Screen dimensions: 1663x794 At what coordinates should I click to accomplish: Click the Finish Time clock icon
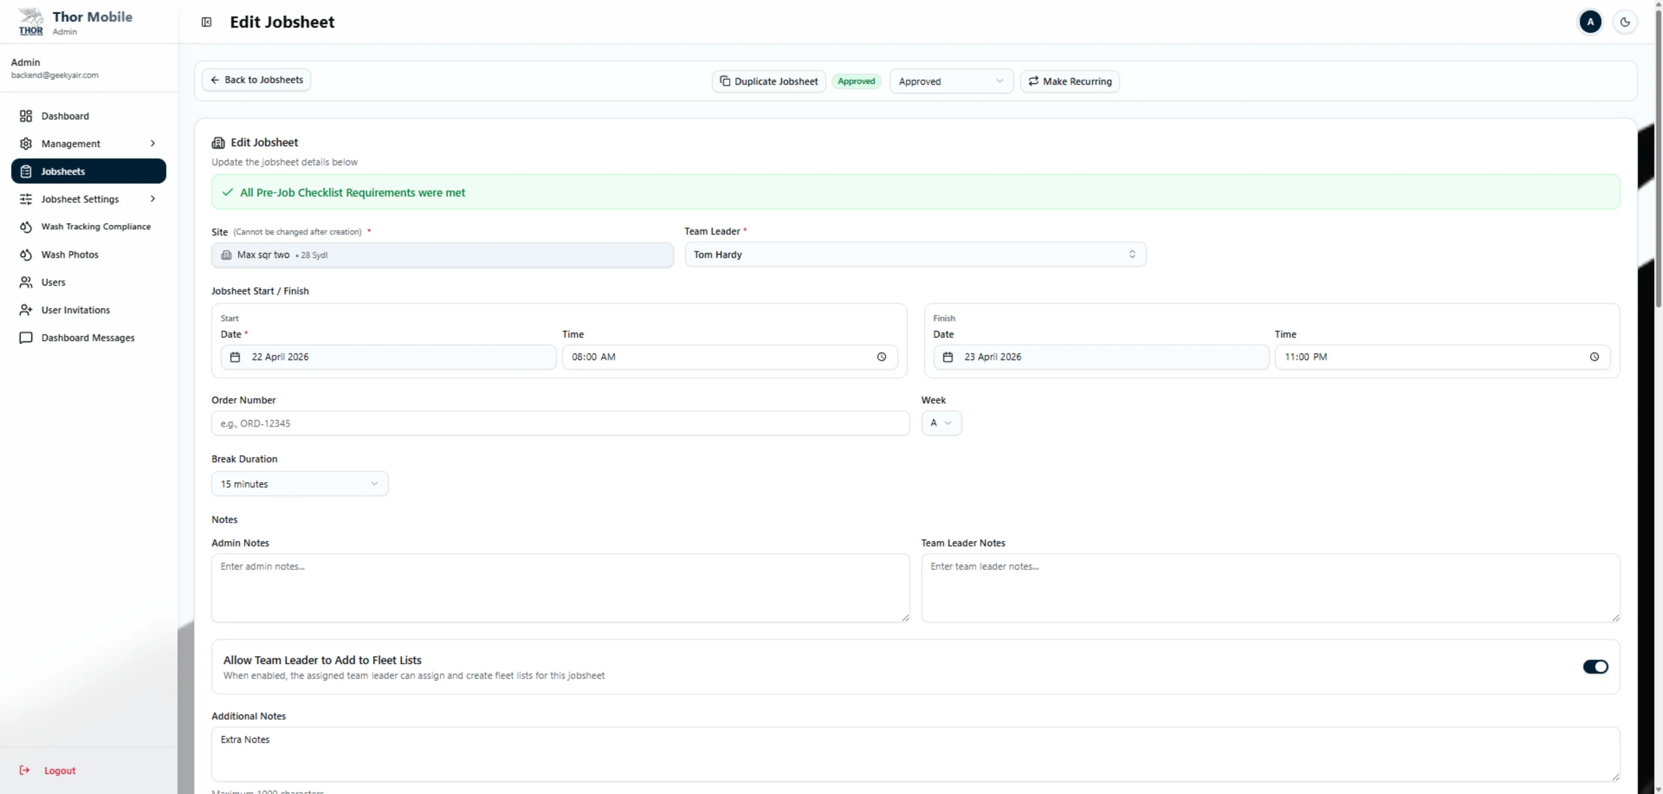pyautogui.click(x=1594, y=357)
